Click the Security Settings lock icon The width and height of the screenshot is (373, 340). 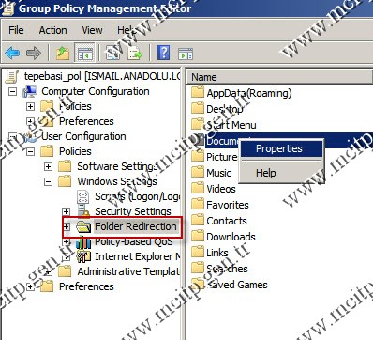[x=83, y=210]
